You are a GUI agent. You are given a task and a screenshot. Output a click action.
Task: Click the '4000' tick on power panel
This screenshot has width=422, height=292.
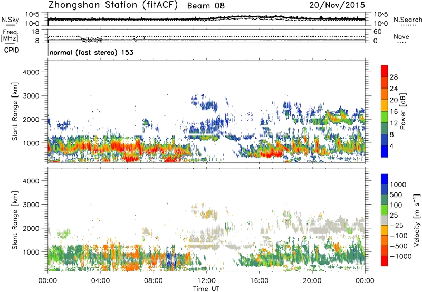pos(31,72)
